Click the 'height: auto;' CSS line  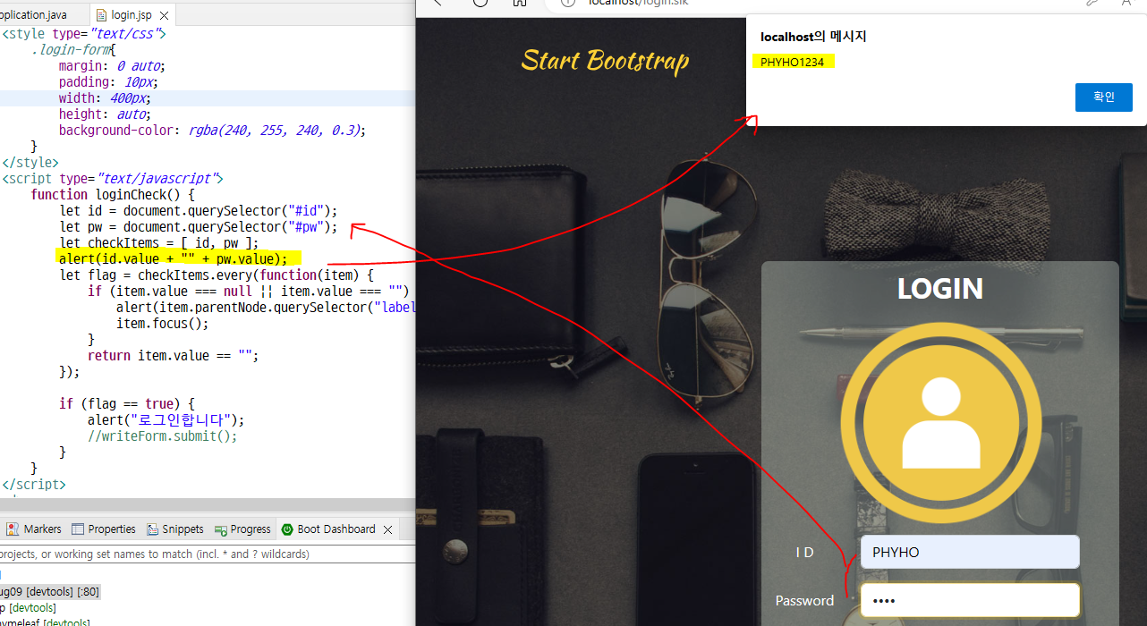[x=105, y=114]
